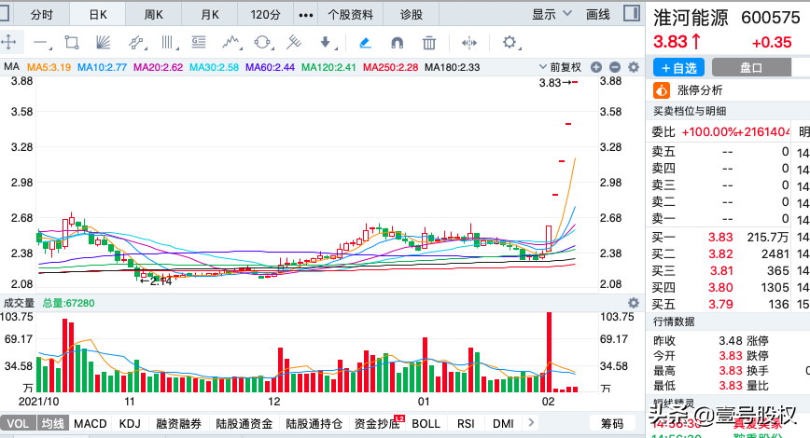Click the 盘口 order book button
The height and width of the screenshot is (438, 810).
click(751, 68)
